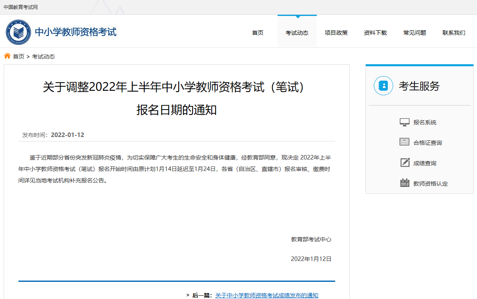Open the 资料下载 menu item
Screen dimensions: 477x299
tap(375, 33)
